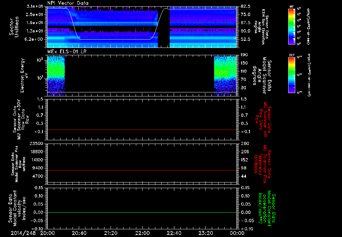Select the 'MEx ELS-01 LR' panel title

click(x=66, y=52)
